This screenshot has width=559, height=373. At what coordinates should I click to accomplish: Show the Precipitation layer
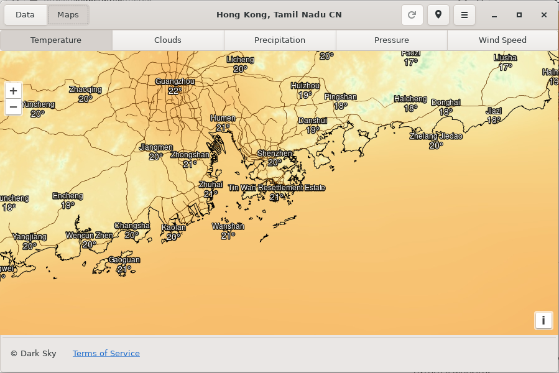coord(279,40)
